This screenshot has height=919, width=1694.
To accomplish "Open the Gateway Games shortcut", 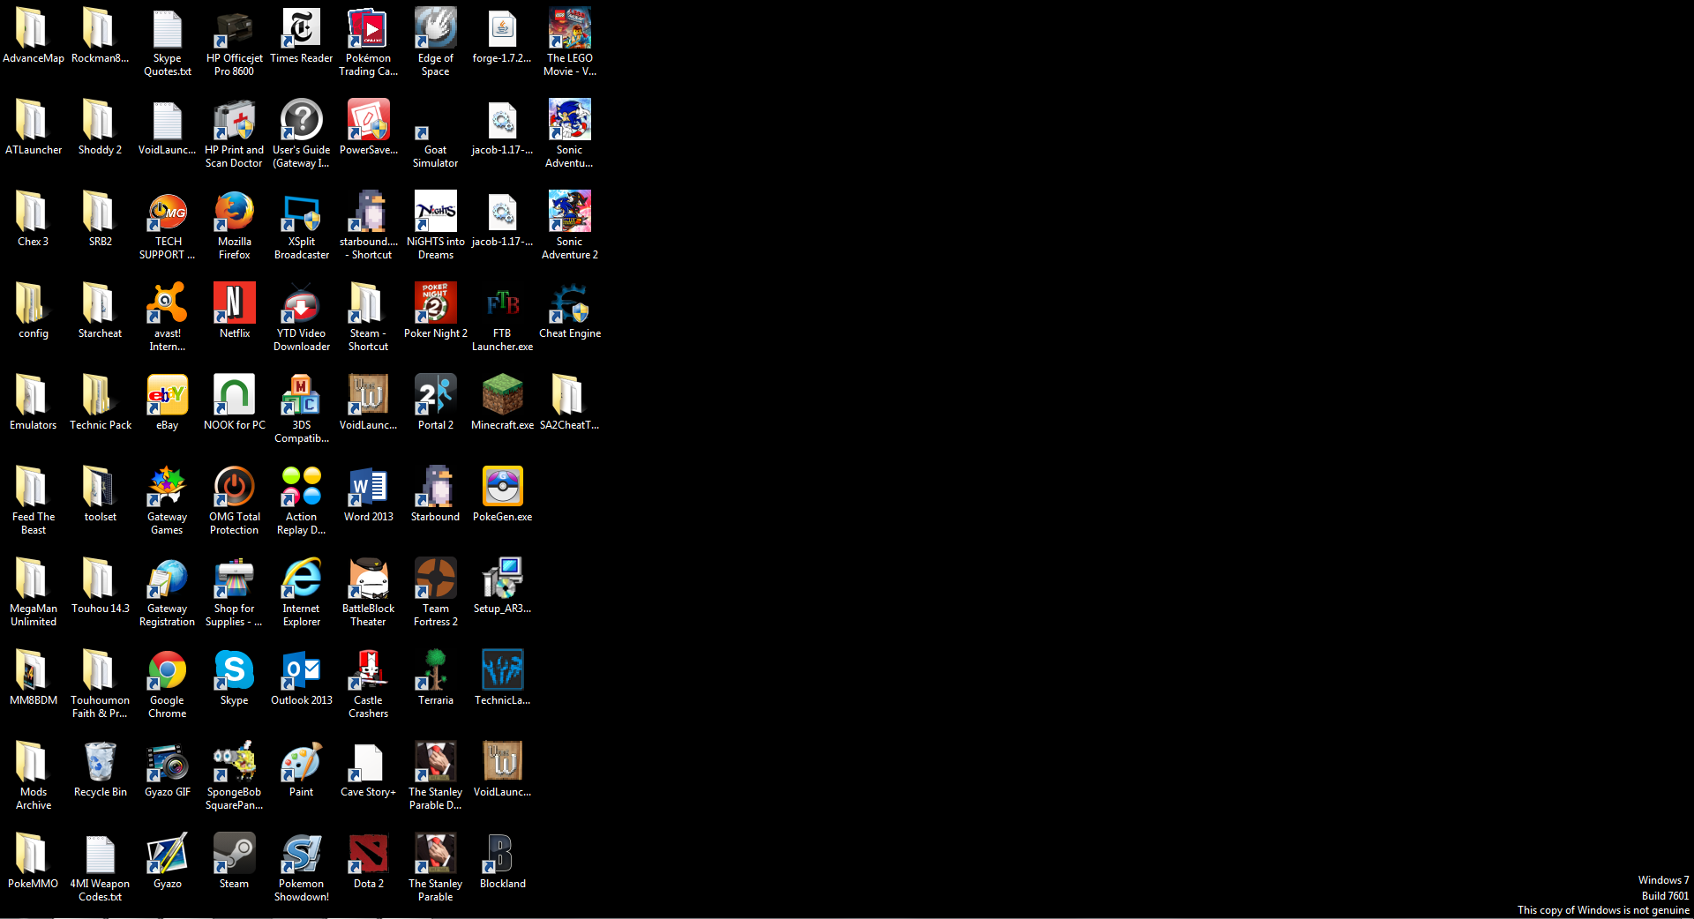I will pos(168,488).
